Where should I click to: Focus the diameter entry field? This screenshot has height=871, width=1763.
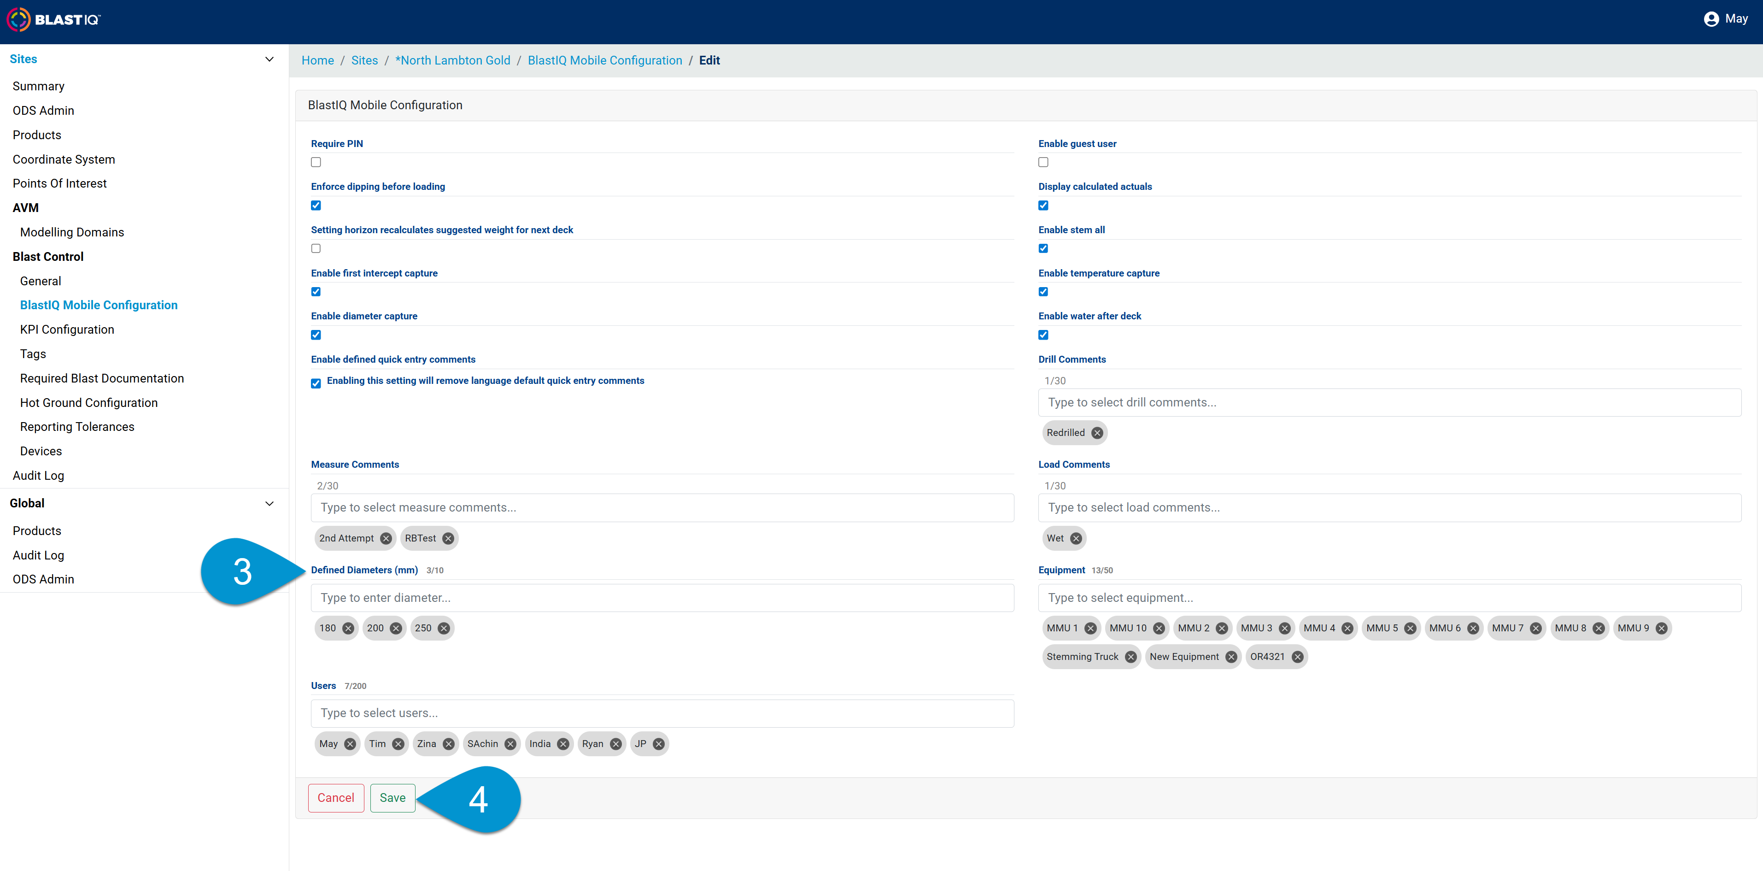pyautogui.click(x=662, y=598)
